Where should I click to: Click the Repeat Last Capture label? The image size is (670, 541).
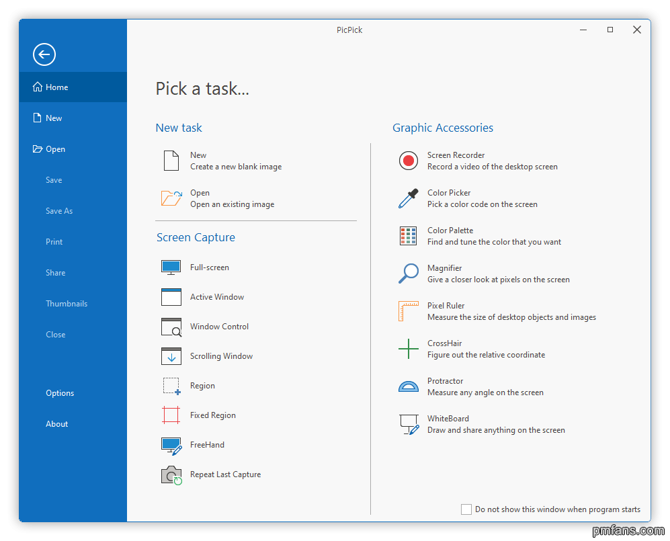225,474
